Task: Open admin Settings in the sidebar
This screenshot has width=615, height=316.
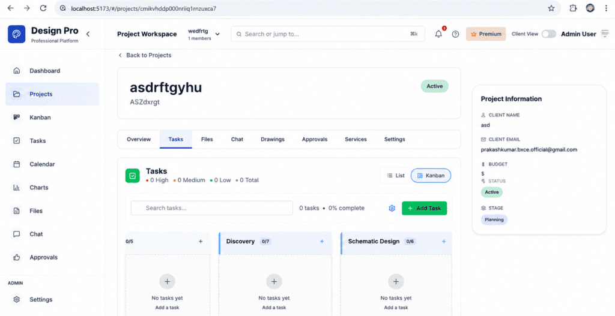Action: point(52,299)
